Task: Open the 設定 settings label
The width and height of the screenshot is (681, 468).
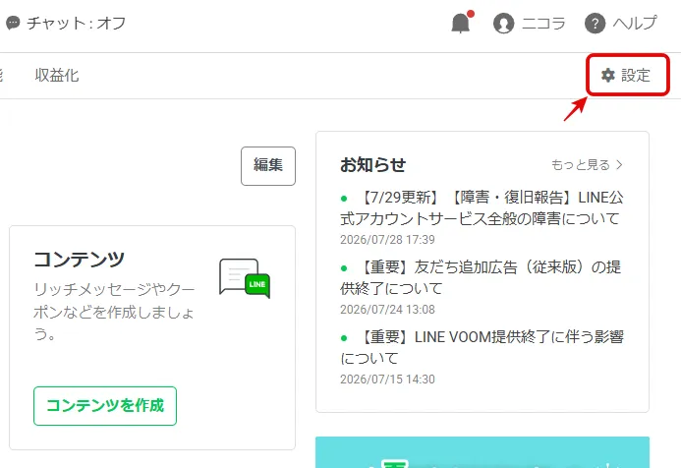Action: 636,75
